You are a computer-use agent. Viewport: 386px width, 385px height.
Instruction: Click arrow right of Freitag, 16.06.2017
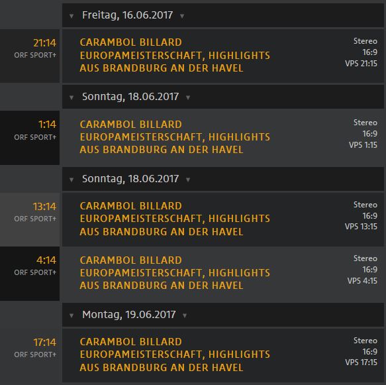(x=182, y=17)
